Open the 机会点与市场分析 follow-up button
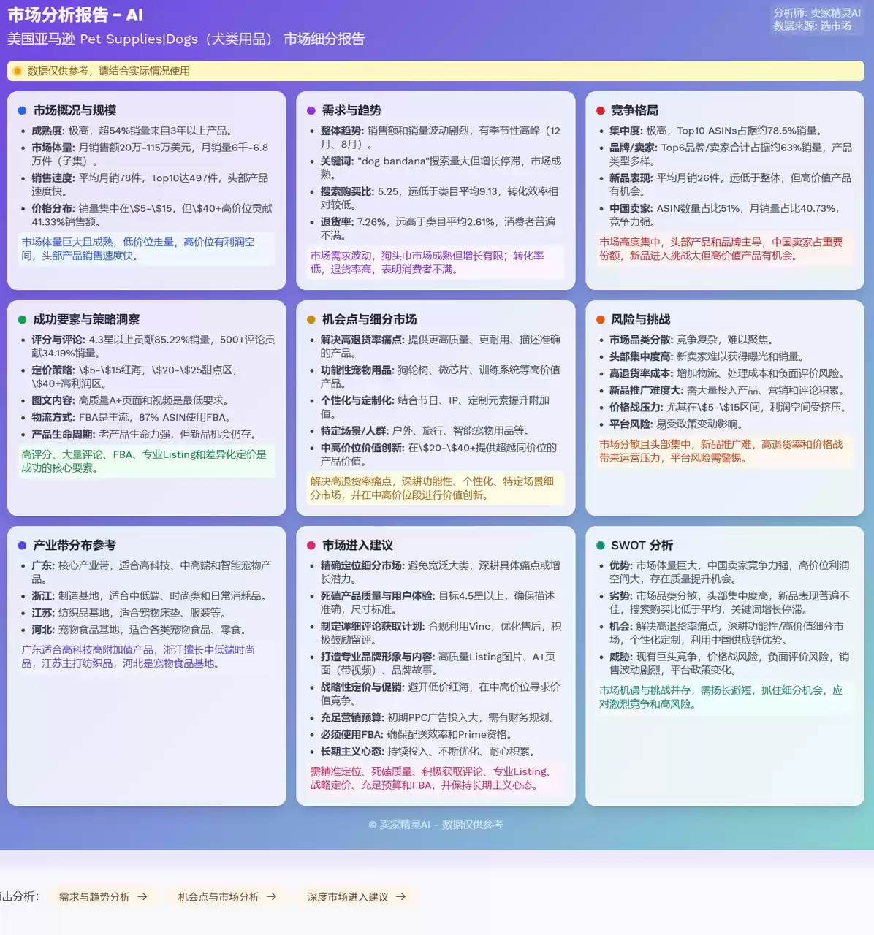The height and width of the screenshot is (935, 874). click(x=227, y=896)
